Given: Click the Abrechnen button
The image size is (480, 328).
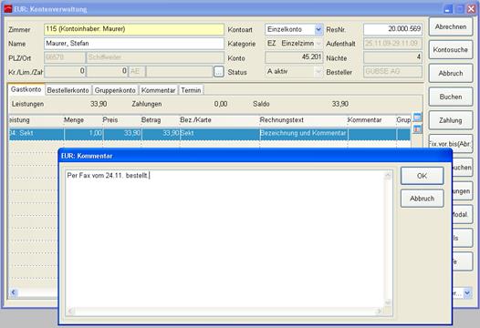Looking at the screenshot, I should click(451, 27).
